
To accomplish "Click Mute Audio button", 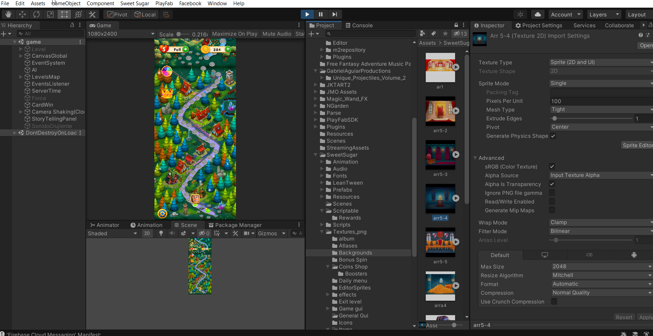I will coord(277,34).
